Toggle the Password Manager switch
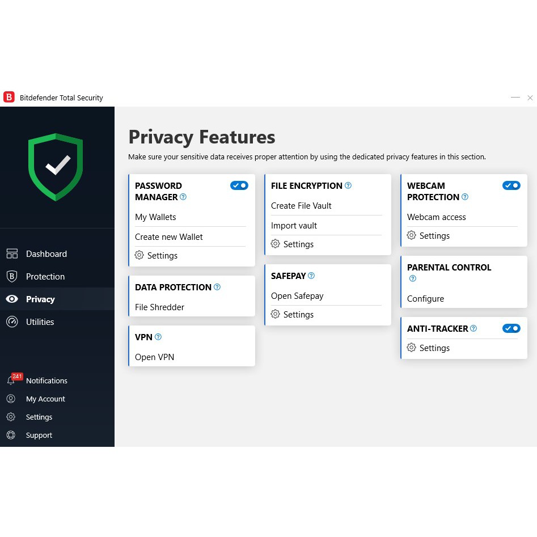The width and height of the screenshot is (537, 537). click(x=239, y=185)
